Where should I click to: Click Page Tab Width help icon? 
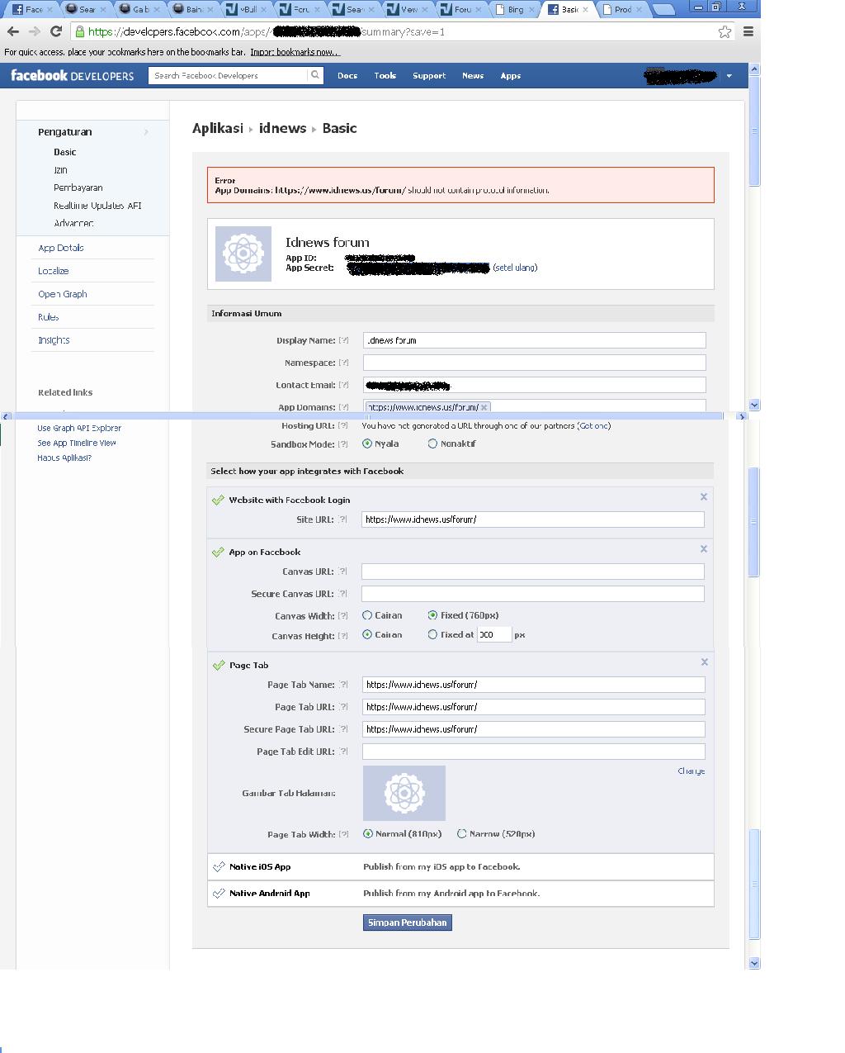click(x=344, y=834)
